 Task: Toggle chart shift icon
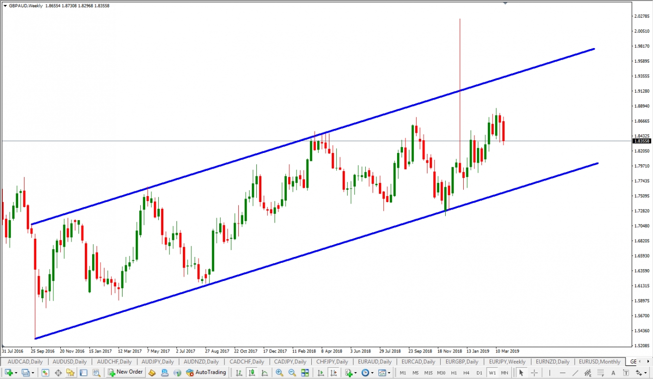tap(333, 373)
